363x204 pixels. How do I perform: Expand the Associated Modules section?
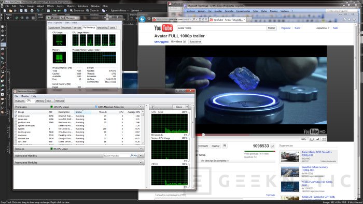pos(141,163)
